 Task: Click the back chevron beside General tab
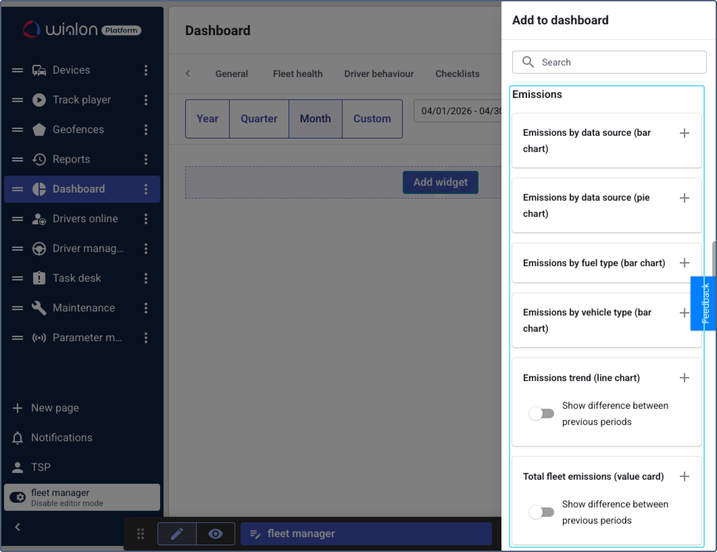click(187, 74)
